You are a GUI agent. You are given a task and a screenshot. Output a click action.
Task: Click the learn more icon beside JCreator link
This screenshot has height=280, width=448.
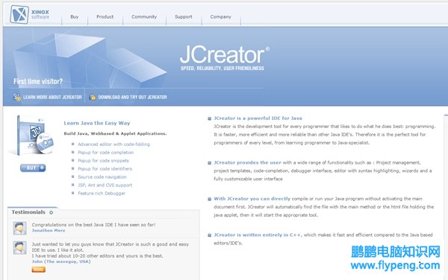17,97
